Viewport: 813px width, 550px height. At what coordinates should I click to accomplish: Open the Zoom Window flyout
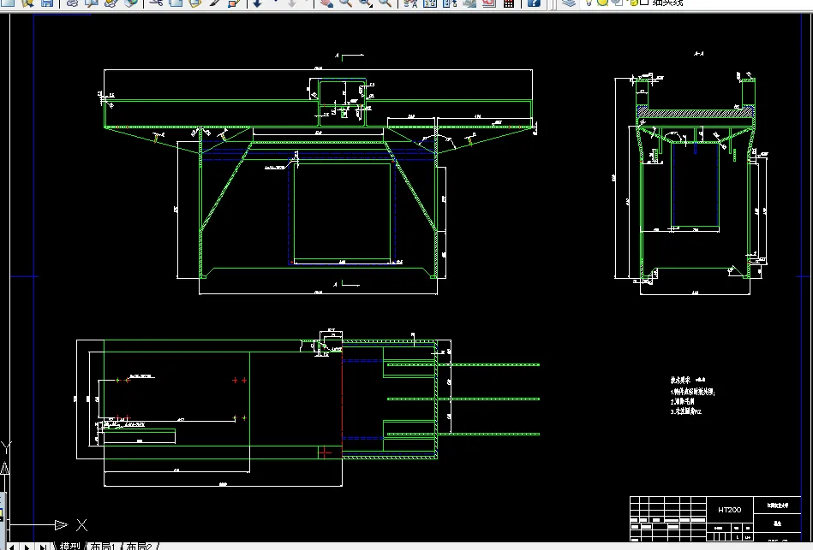366,3
